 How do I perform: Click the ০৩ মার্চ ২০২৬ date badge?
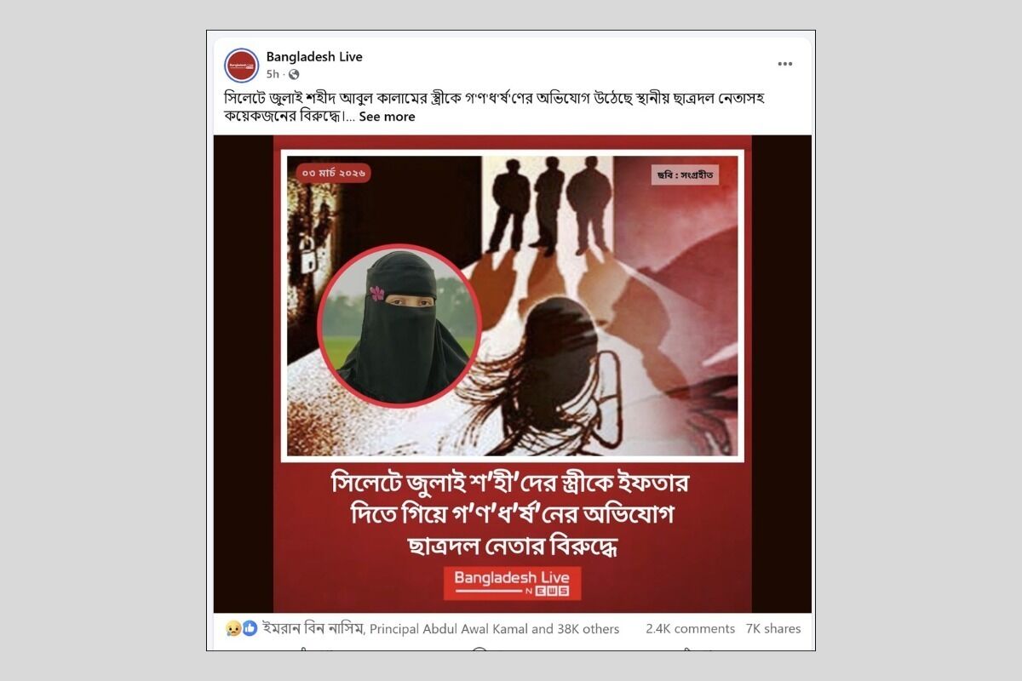tap(335, 172)
